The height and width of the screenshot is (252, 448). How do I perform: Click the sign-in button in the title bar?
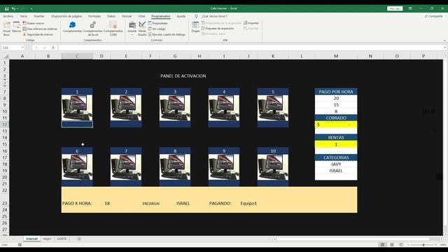pyautogui.click(x=395, y=8)
